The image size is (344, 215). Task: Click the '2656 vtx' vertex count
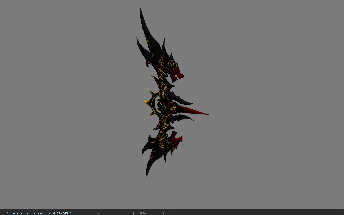click(x=121, y=213)
